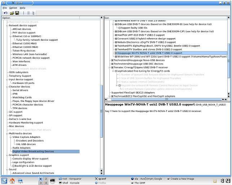Toggle Backlight & LCD device support checkbox
This screenshot has width=232, height=185.
13,166
